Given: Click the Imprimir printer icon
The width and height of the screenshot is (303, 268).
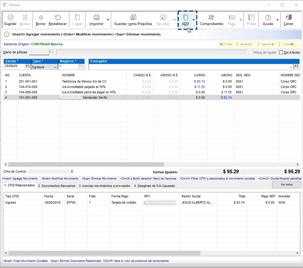Looking at the screenshot, I should click(96, 18).
